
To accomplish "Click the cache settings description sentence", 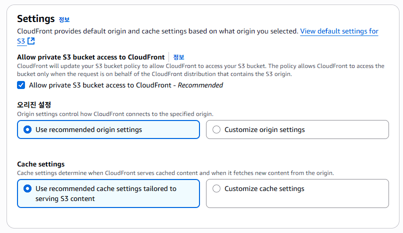I will [x=175, y=173].
